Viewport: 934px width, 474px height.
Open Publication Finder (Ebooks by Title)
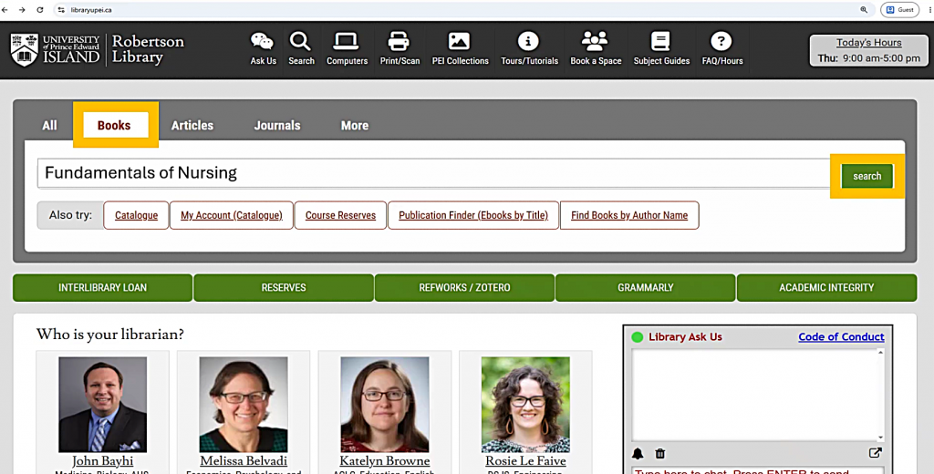(x=473, y=215)
